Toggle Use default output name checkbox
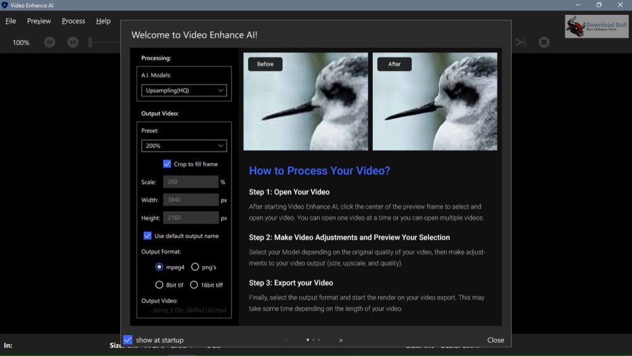632x356 pixels. coord(148,236)
